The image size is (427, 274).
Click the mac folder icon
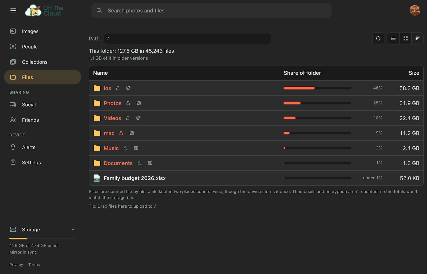[97, 133]
